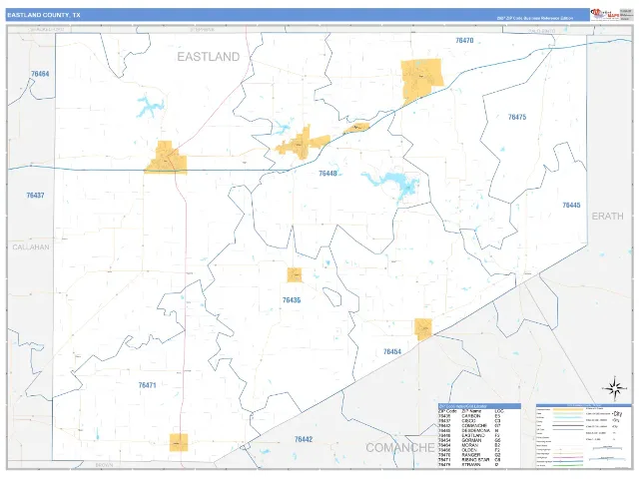Click the light blue water swatch in the legend
The height and width of the screenshot is (479, 639).
[568, 417]
